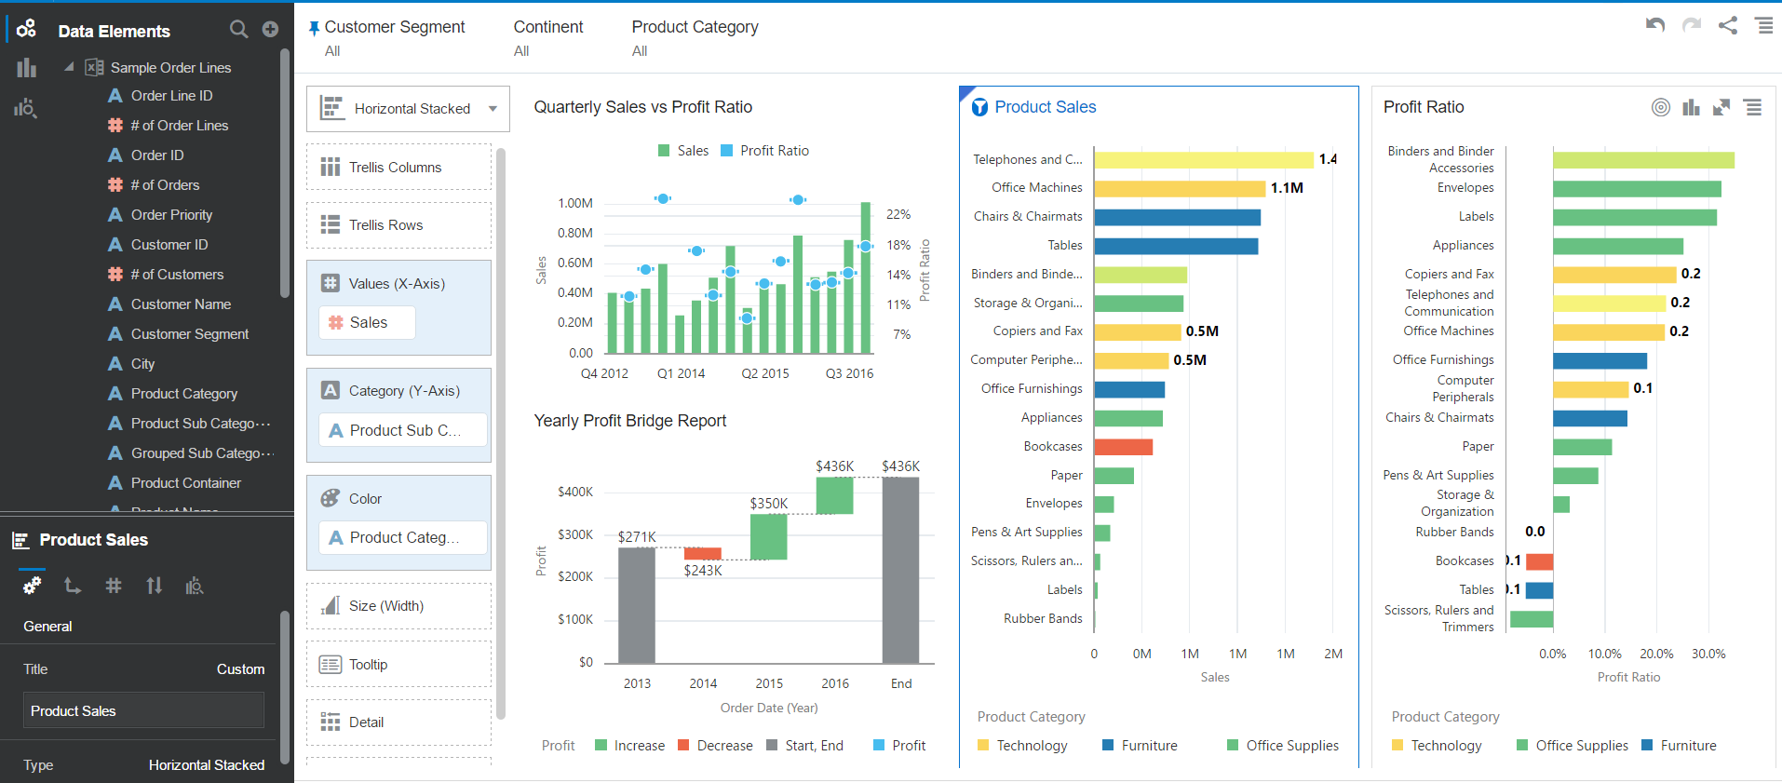The height and width of the screenshot is (783, 1782).
Task: Collapse the Sample Order Lines tree
Action: [69, 67]
